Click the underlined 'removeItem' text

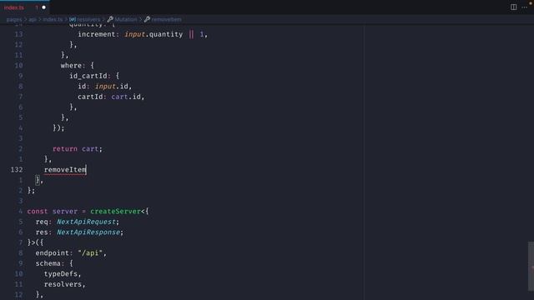[65, 169]
